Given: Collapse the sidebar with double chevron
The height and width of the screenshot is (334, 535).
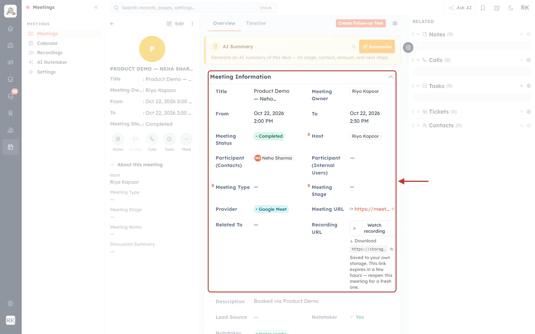Looking at the screenshot, I should pyautogui.click(x=96, y=7).
